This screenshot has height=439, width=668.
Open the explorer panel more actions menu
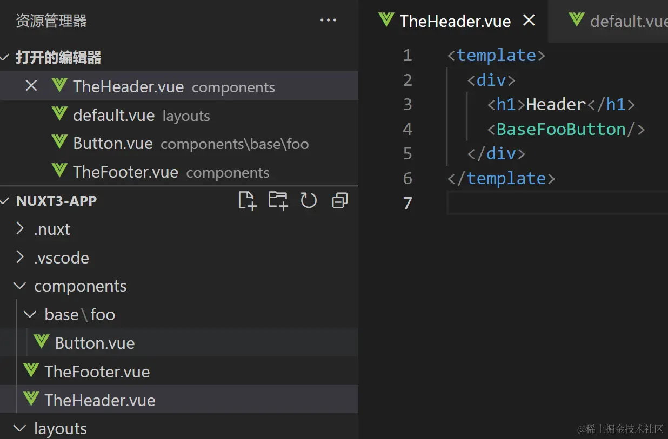328,21
